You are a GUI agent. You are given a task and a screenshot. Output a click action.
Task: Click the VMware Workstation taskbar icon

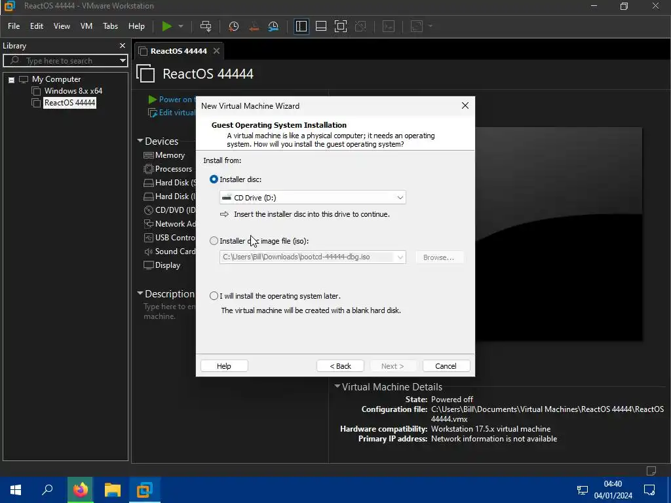(145, 490)
